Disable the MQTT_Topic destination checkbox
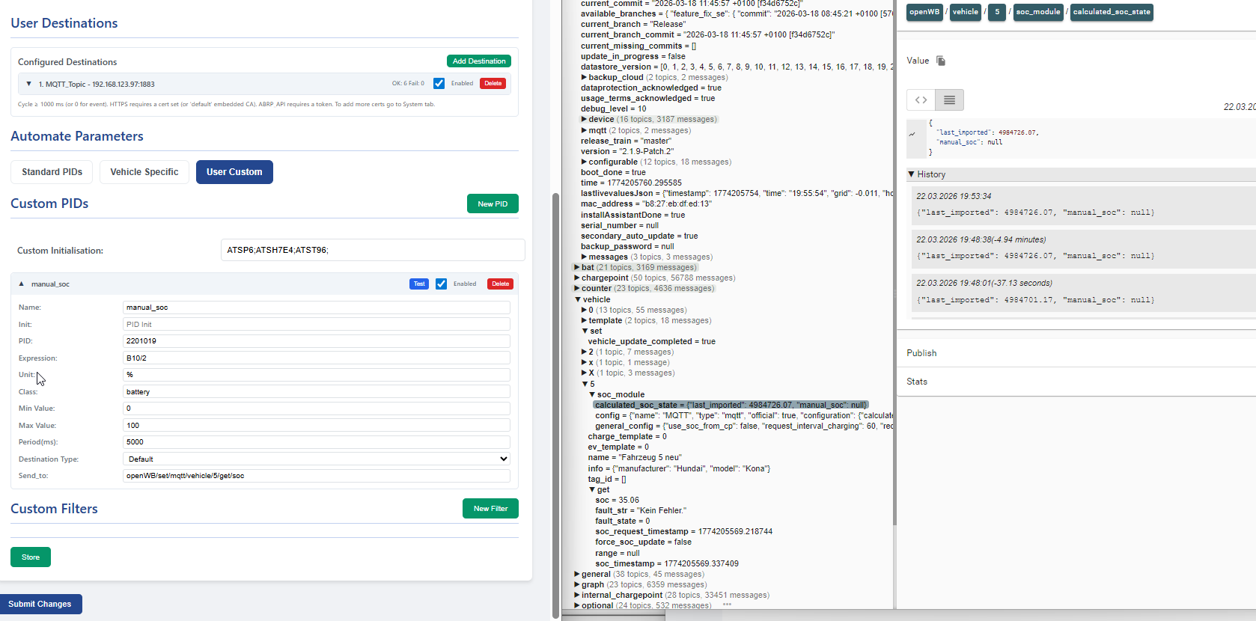Image resolution: width=1256 pixels, height=621 pixels. pos(439,84)
